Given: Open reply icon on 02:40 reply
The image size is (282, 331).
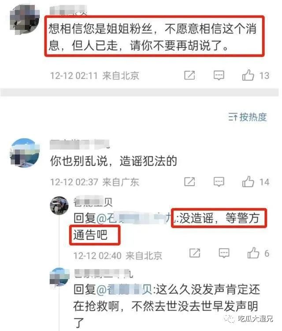Looking at the screenshot, I should (x=224, y=253).
